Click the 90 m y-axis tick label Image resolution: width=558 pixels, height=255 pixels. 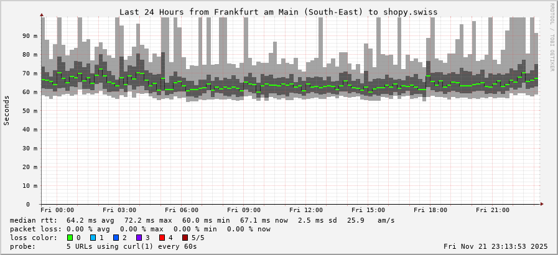point(30,35)
